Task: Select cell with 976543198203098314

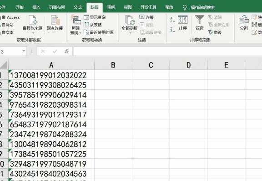Action: coord(51,104)
